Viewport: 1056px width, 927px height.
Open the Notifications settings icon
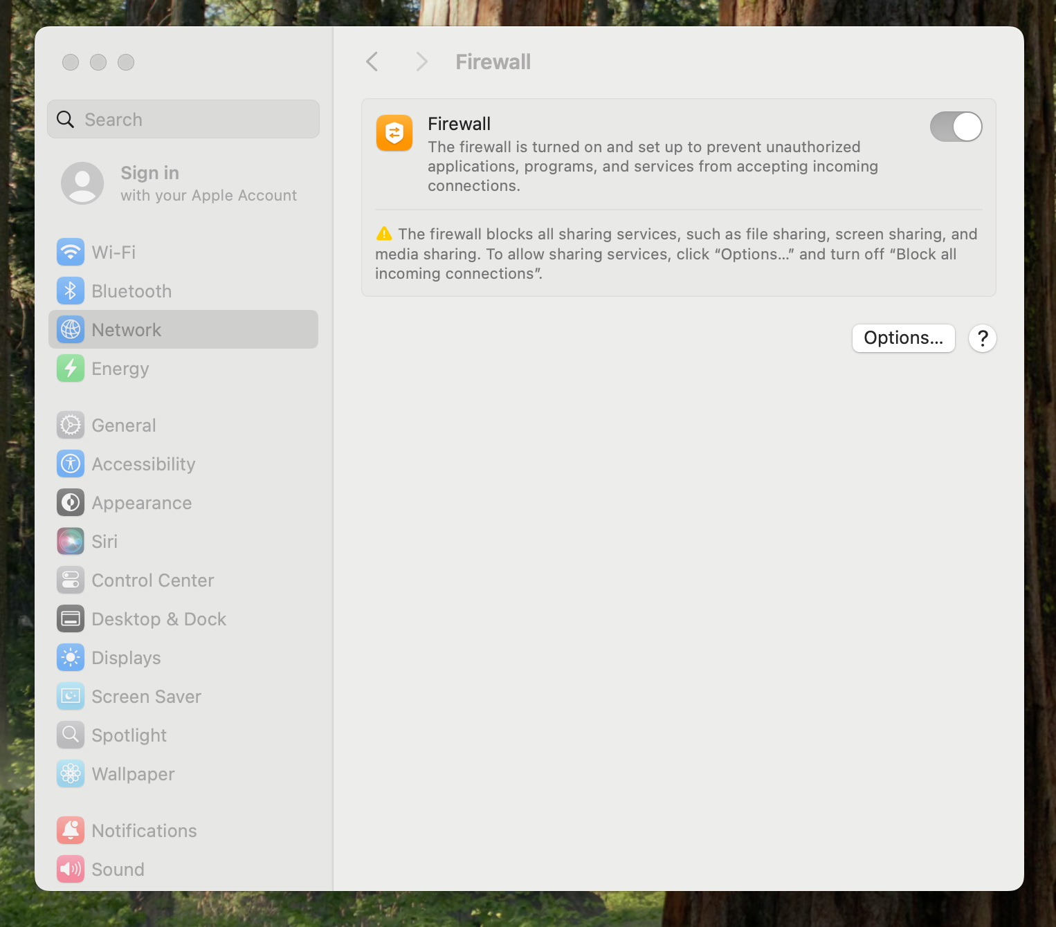tap(71, 831)
